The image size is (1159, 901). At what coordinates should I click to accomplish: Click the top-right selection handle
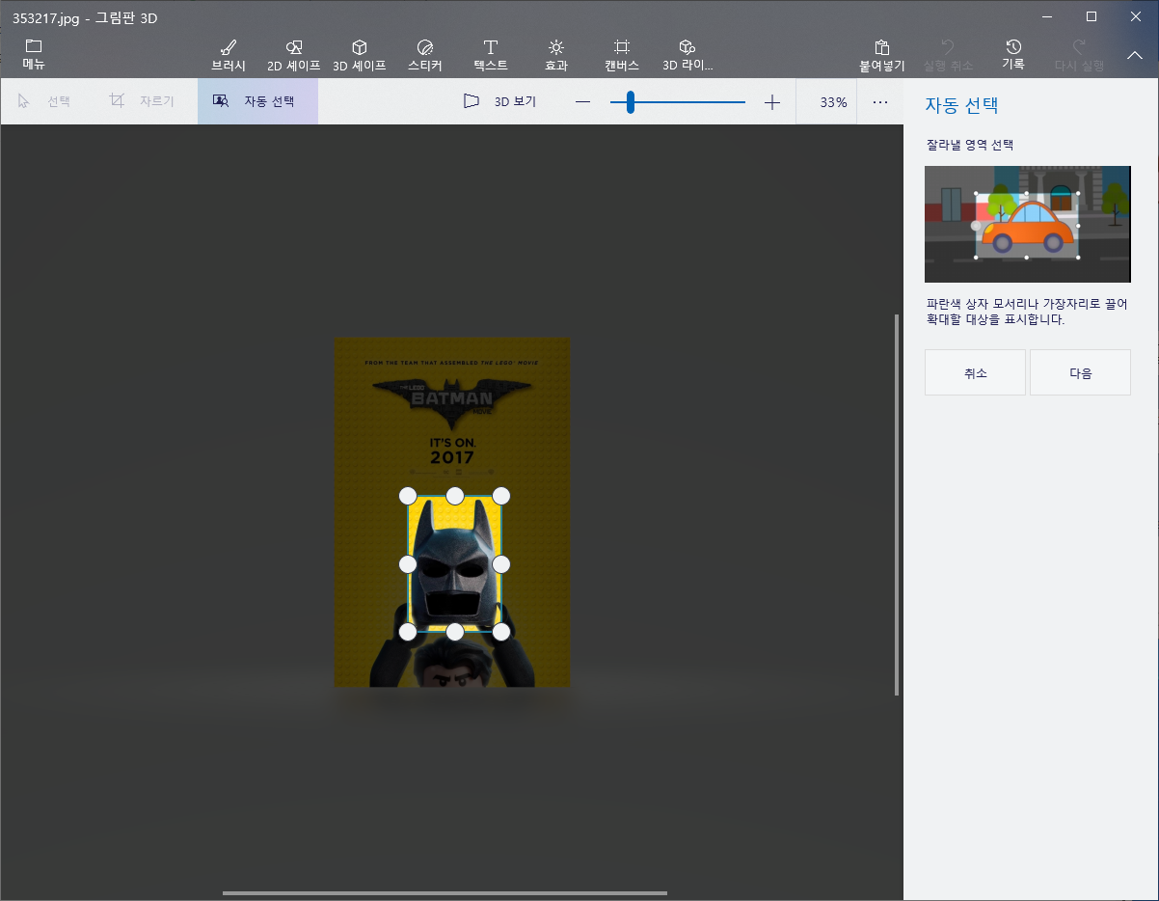[501, 496]
